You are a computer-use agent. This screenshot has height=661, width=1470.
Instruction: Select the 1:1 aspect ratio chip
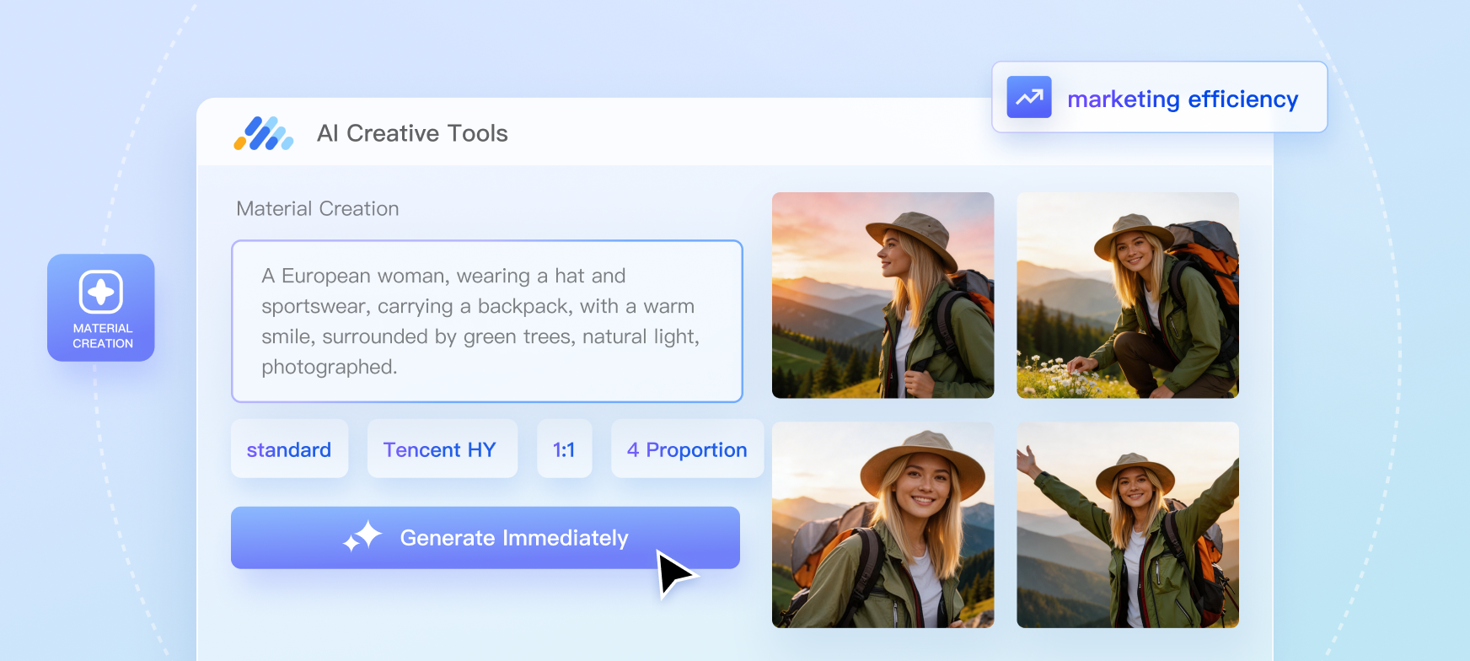564,449
